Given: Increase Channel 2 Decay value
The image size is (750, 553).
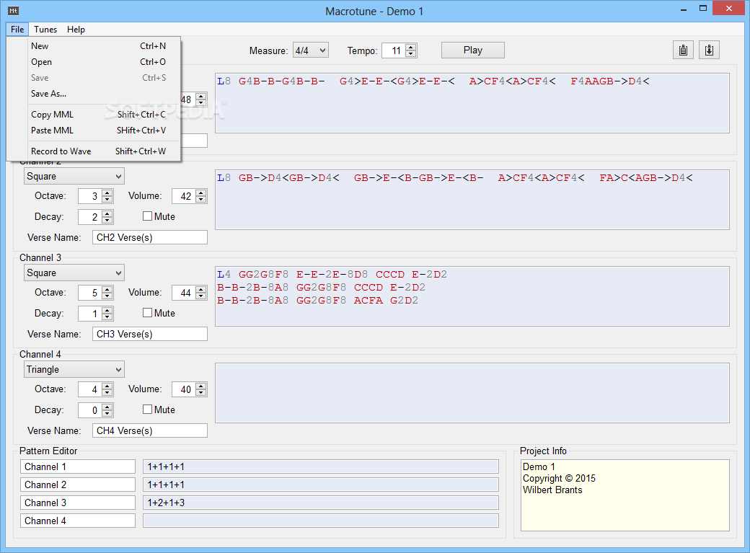Looking at the screenshot, I should tap(107, 213).
